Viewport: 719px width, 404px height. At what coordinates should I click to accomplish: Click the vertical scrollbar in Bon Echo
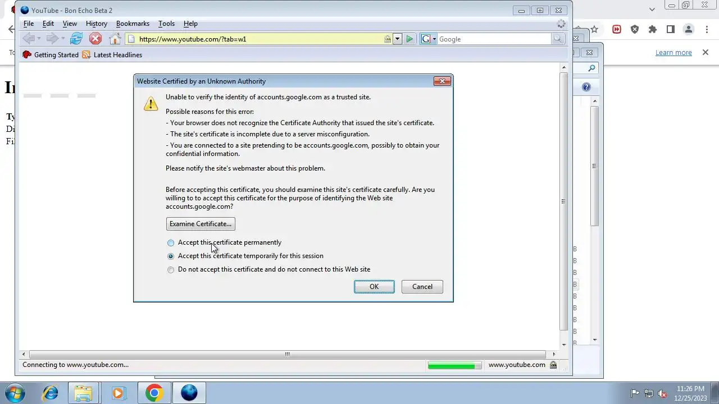tap(564, 202)
